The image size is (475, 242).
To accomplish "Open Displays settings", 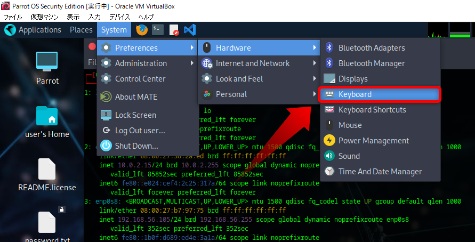I will tap(380, 78).
